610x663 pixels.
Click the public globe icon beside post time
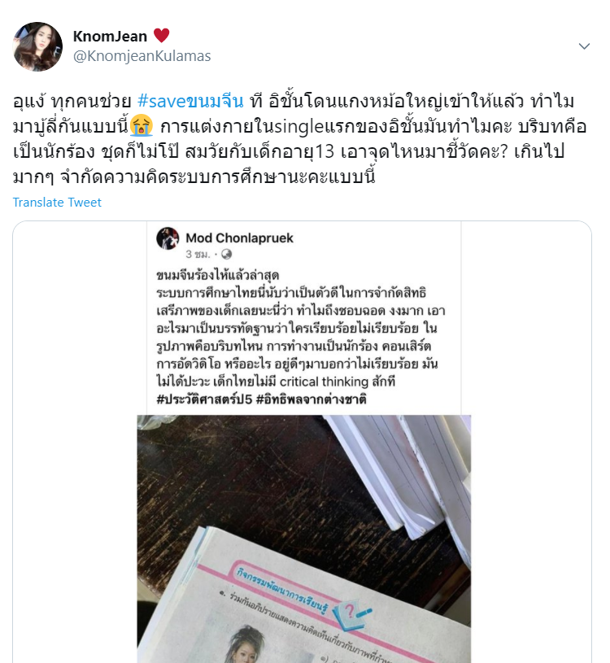click(227, 254)
